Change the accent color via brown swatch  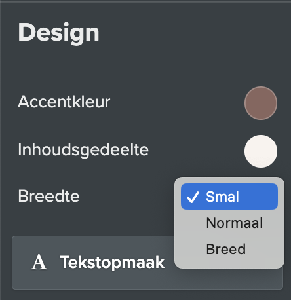click(x=261, y=103)
